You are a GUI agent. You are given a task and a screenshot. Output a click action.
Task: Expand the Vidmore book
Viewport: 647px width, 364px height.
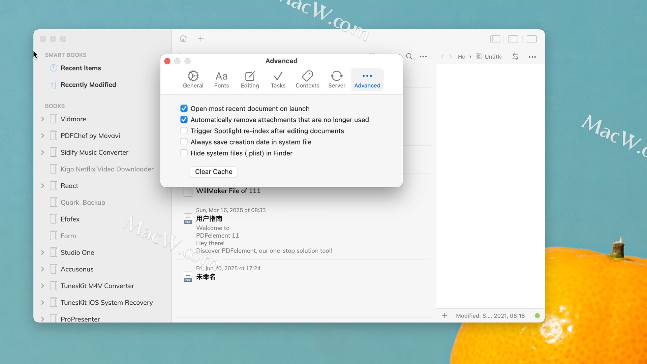(42, 119)
